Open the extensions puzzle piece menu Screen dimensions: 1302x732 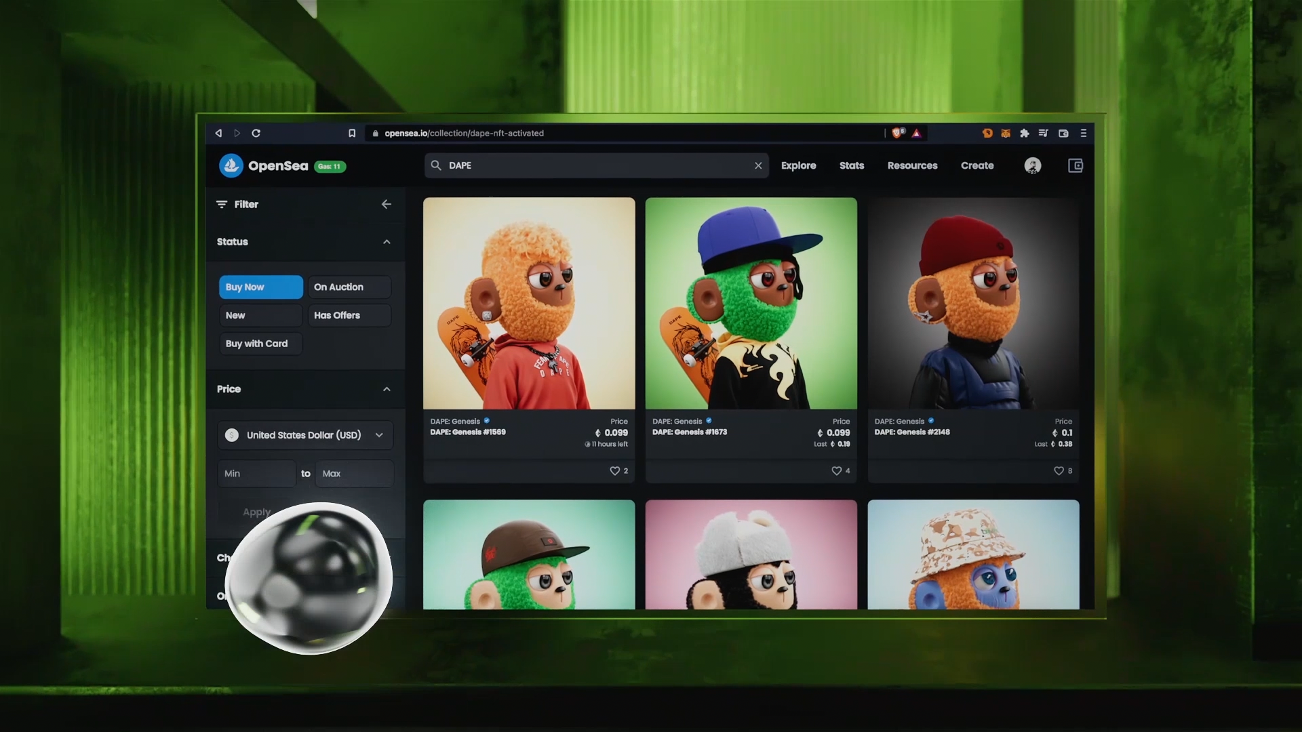point(1025,134)
